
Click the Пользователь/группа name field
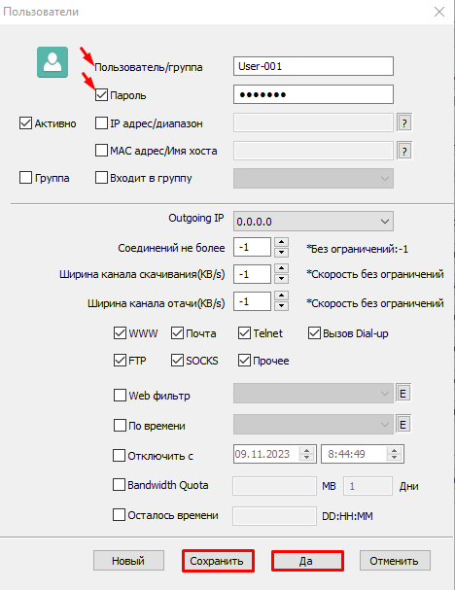pos(313,66)
